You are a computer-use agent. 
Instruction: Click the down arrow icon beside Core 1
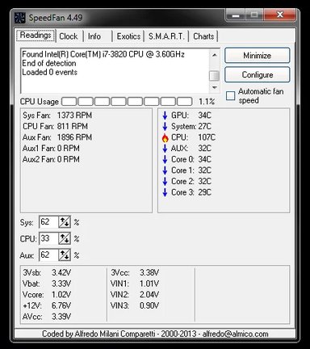(165, 170)
